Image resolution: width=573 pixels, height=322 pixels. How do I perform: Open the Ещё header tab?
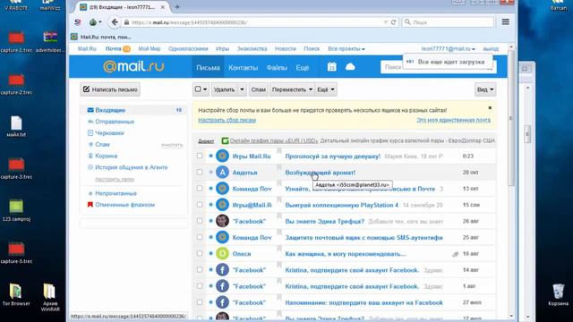[303, 68]
